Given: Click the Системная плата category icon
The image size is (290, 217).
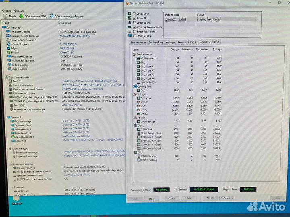Looking at the screenshot, I should 6,77.
